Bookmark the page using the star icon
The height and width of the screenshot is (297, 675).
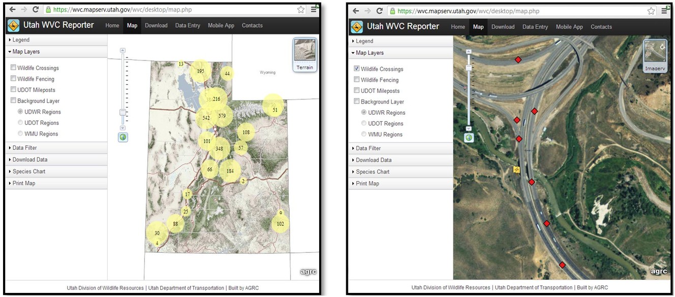pyautogui.click(x=300, y=9)
